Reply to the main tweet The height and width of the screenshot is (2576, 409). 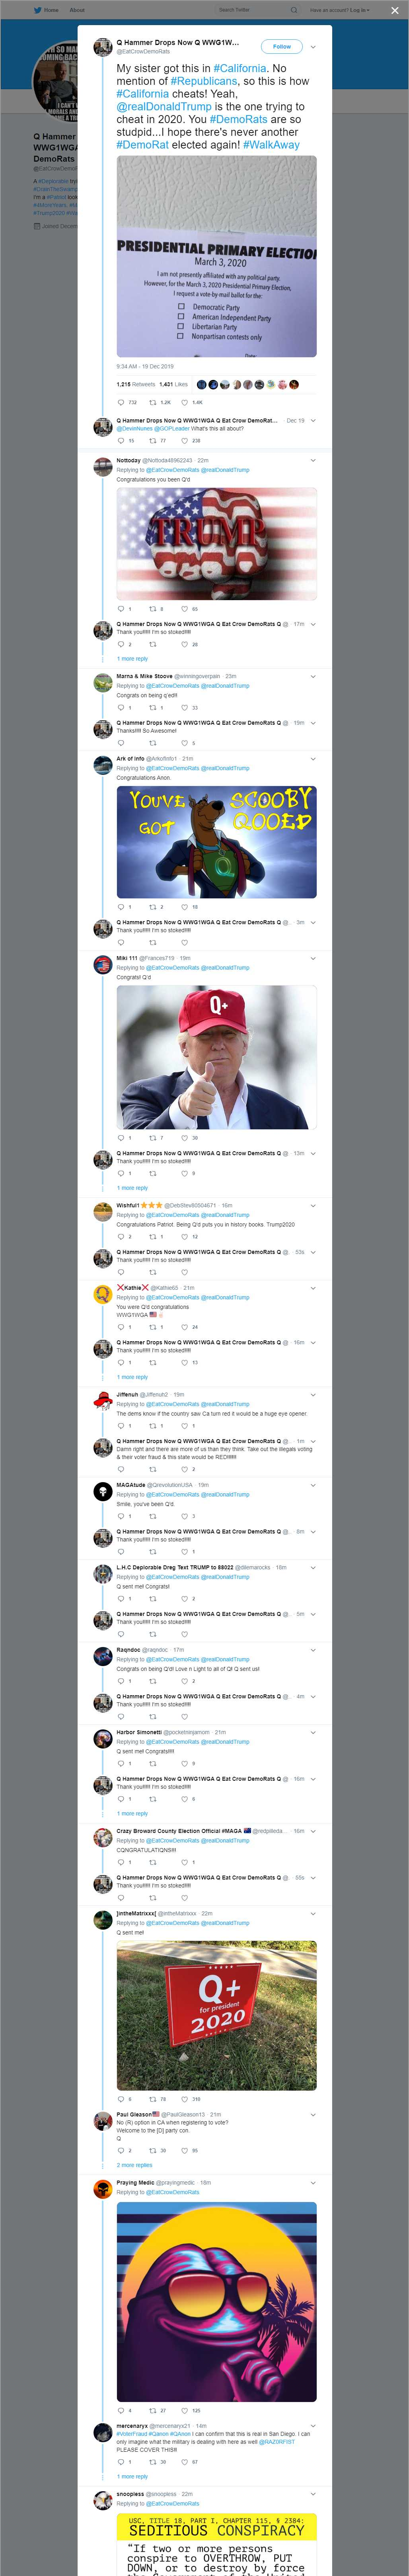[x=120, y=402]
